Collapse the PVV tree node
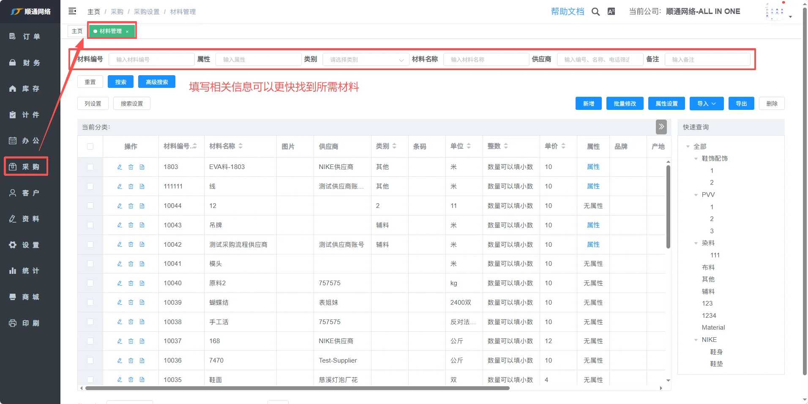This screenshot has height=404, width=808. (x=696, y=195)
